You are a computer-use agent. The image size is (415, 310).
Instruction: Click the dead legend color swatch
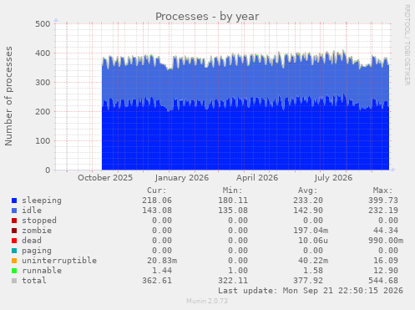(x=14, y=241)
